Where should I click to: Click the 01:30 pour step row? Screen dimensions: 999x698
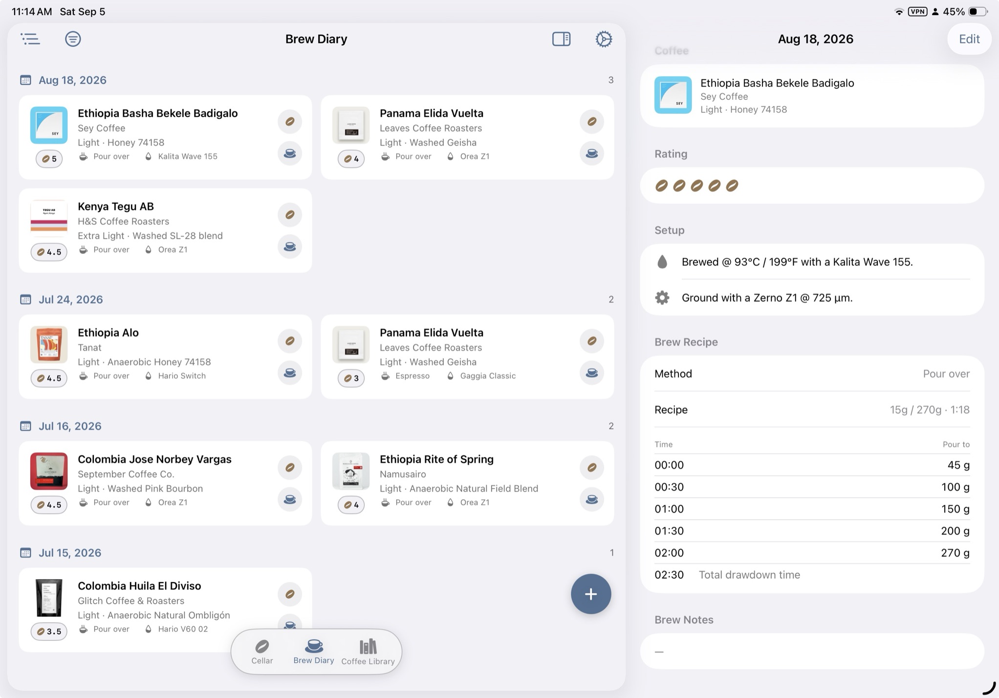pyautogui.click(x=812, y=531)
